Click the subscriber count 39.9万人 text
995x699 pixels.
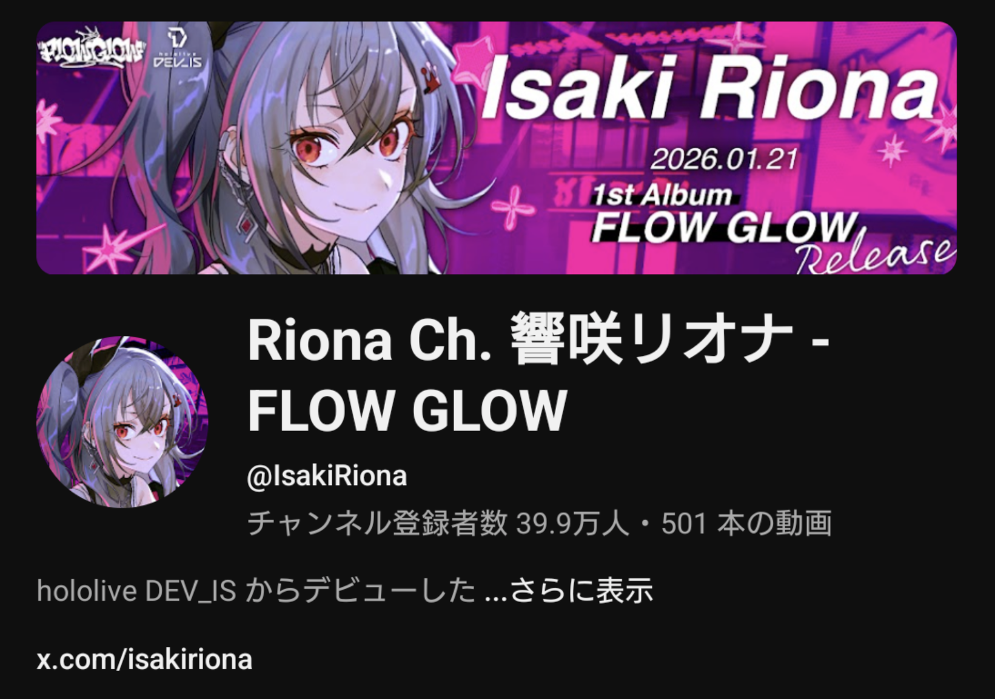[x=572, y=523]
